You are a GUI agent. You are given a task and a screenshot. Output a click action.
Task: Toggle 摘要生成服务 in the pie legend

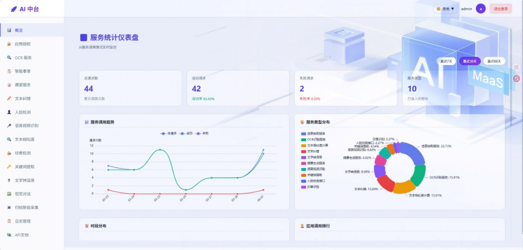pyautogui.click(x=314, y=163)
